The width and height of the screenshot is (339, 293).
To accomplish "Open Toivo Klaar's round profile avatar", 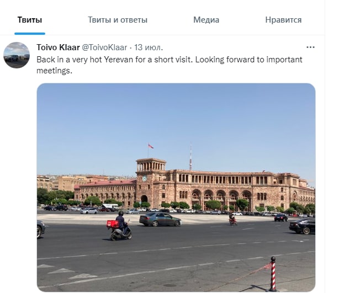I will click(x=17, y=55).
